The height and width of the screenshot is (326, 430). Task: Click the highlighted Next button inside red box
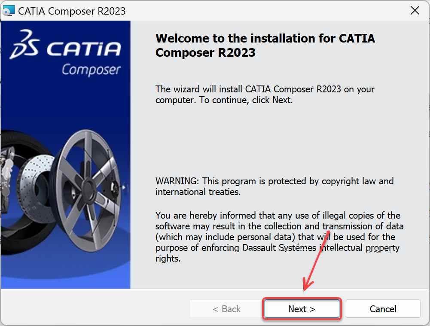302,309
